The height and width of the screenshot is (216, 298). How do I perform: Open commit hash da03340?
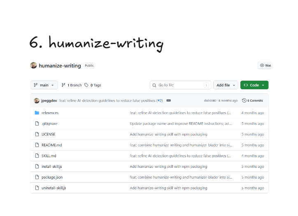210,100
